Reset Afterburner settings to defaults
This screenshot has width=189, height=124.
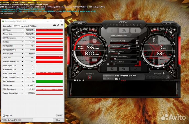[124, 69]
